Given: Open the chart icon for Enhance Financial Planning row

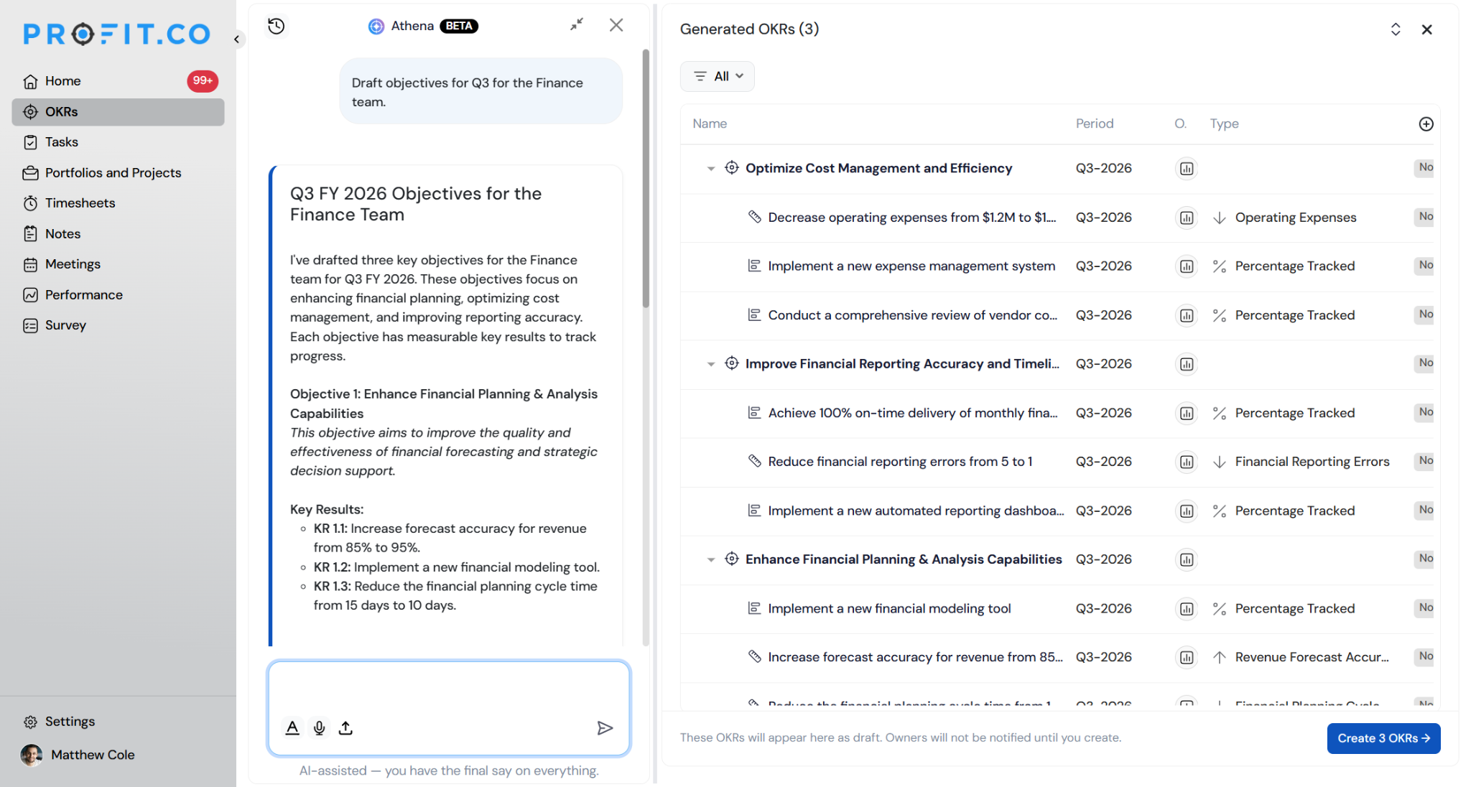Looking at the screenshot, I should tap(1187, 559).
